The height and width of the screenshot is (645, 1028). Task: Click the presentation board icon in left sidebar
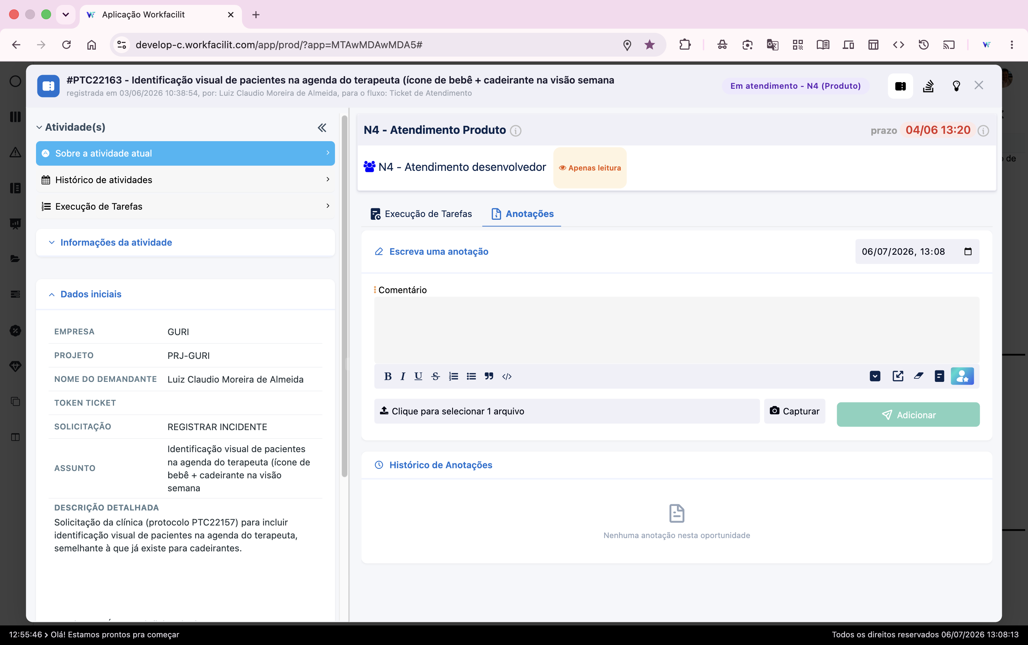(15, 224)
